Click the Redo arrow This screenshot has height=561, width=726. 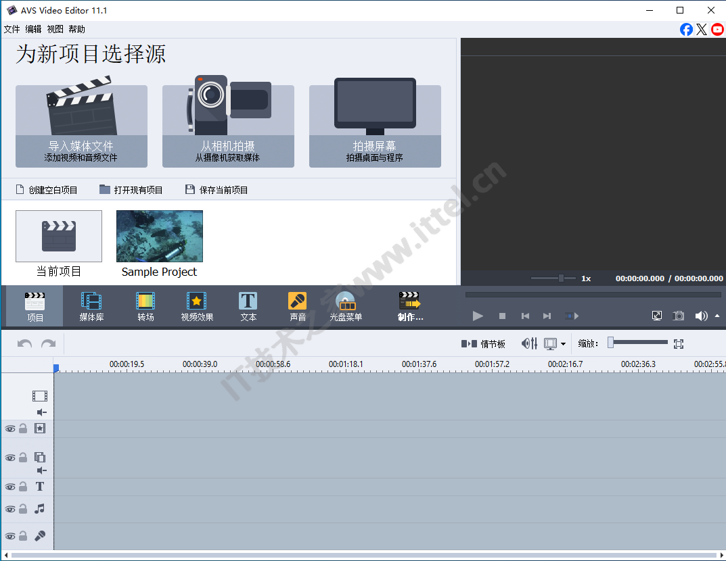(x=48, y=343)
